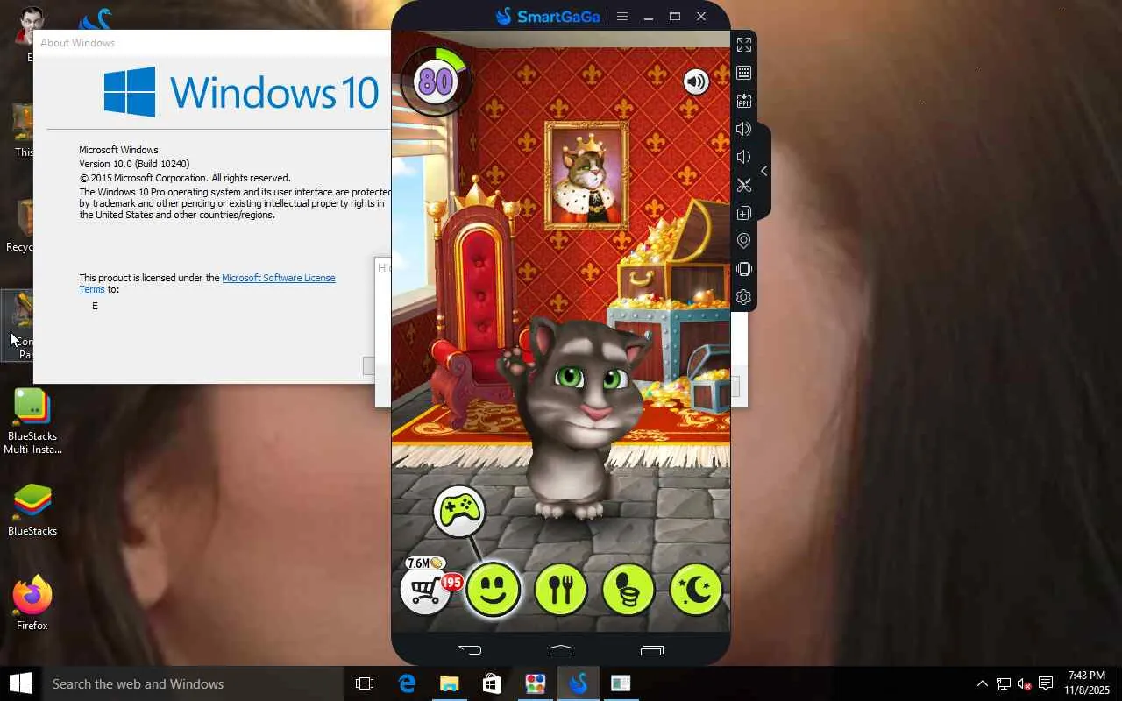Select the BlueStacks Multi-Instance desktop icon
The image size is (1122, 701).
click(32, 421)
